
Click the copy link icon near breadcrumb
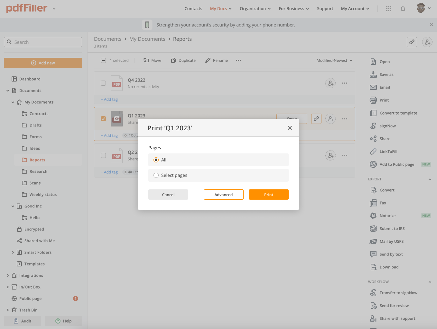pos(412,42)
